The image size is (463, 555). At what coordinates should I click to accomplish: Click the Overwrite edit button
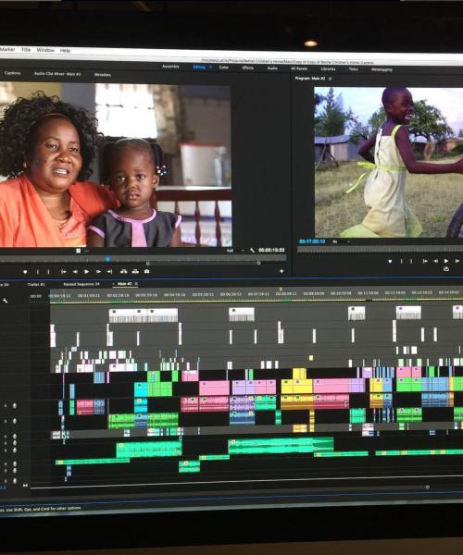pyautogui.click(x=135, y=271)
